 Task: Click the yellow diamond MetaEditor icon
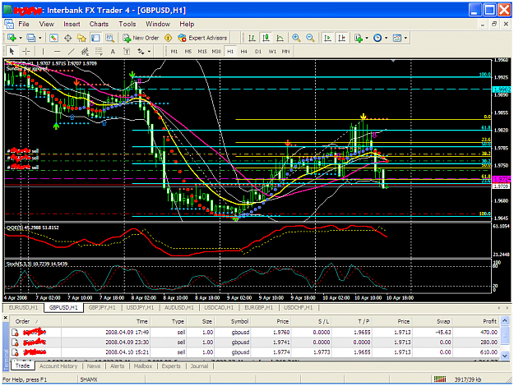point(168,38)
